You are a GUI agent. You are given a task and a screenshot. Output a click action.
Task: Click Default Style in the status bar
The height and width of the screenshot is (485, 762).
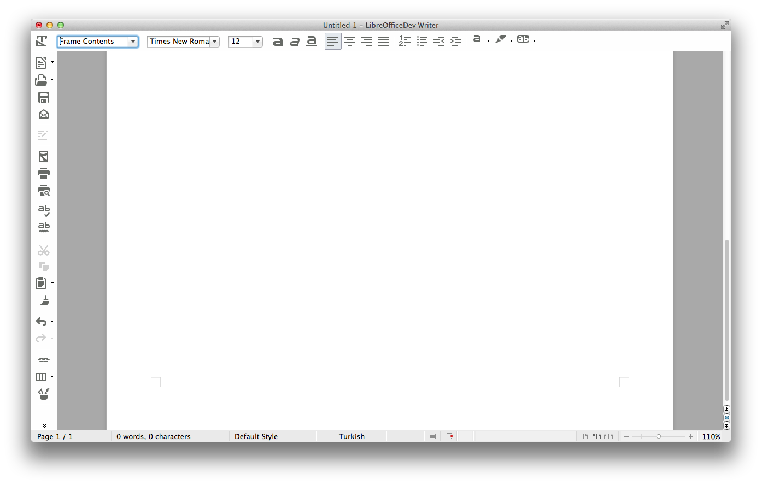coord(256,436)
